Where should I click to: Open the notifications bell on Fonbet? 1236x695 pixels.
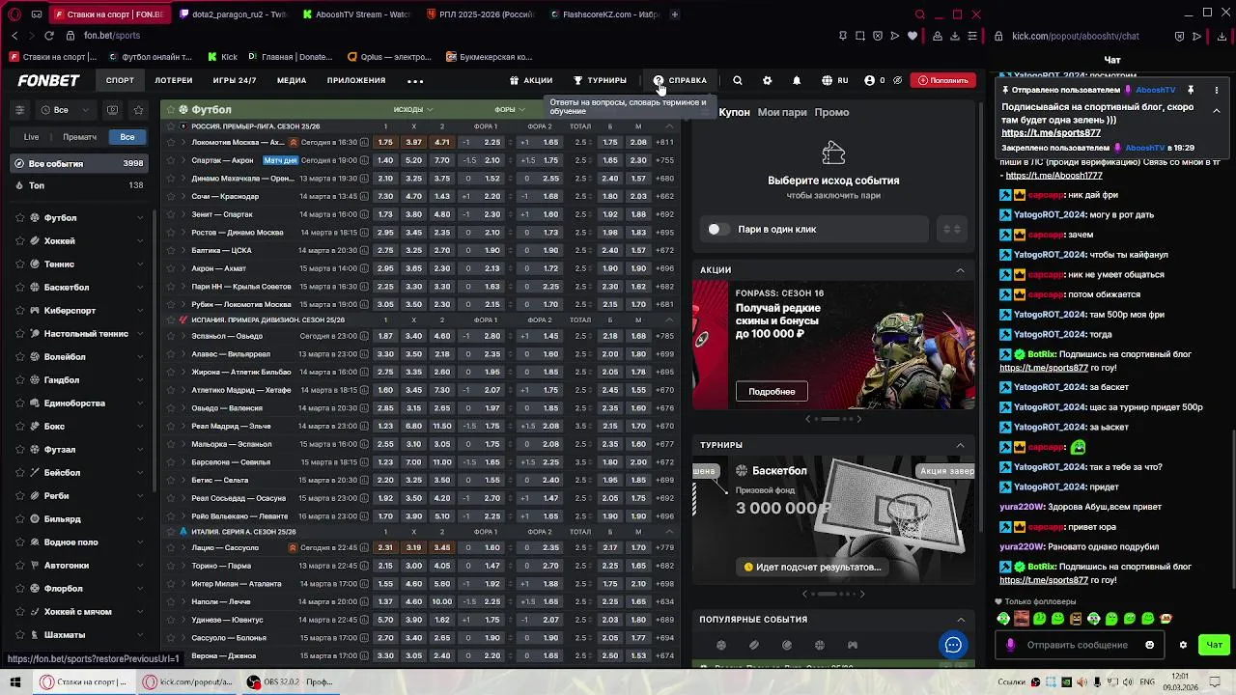(x=797, y=80)
